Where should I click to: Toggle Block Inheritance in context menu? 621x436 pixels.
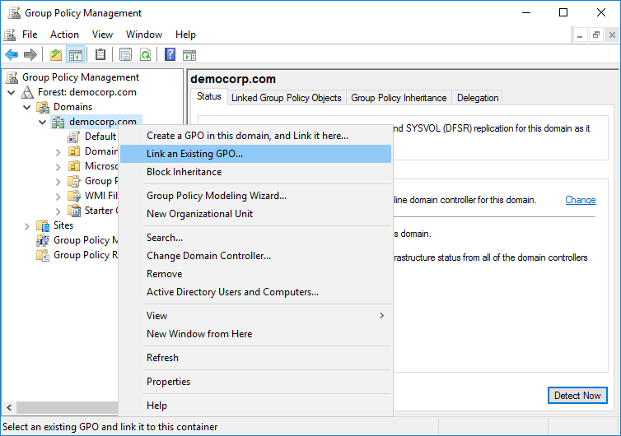point(184,172)
